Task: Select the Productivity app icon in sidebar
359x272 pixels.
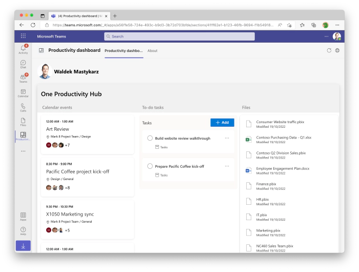Action: (23, 136)
